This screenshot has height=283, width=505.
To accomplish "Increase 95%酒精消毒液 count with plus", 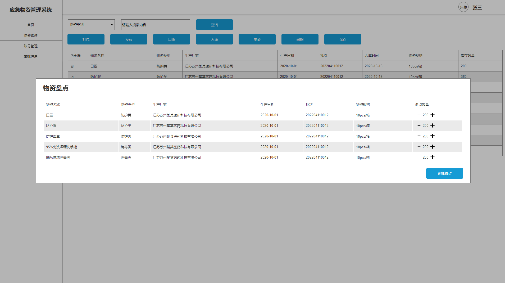I will pos(433,157).
